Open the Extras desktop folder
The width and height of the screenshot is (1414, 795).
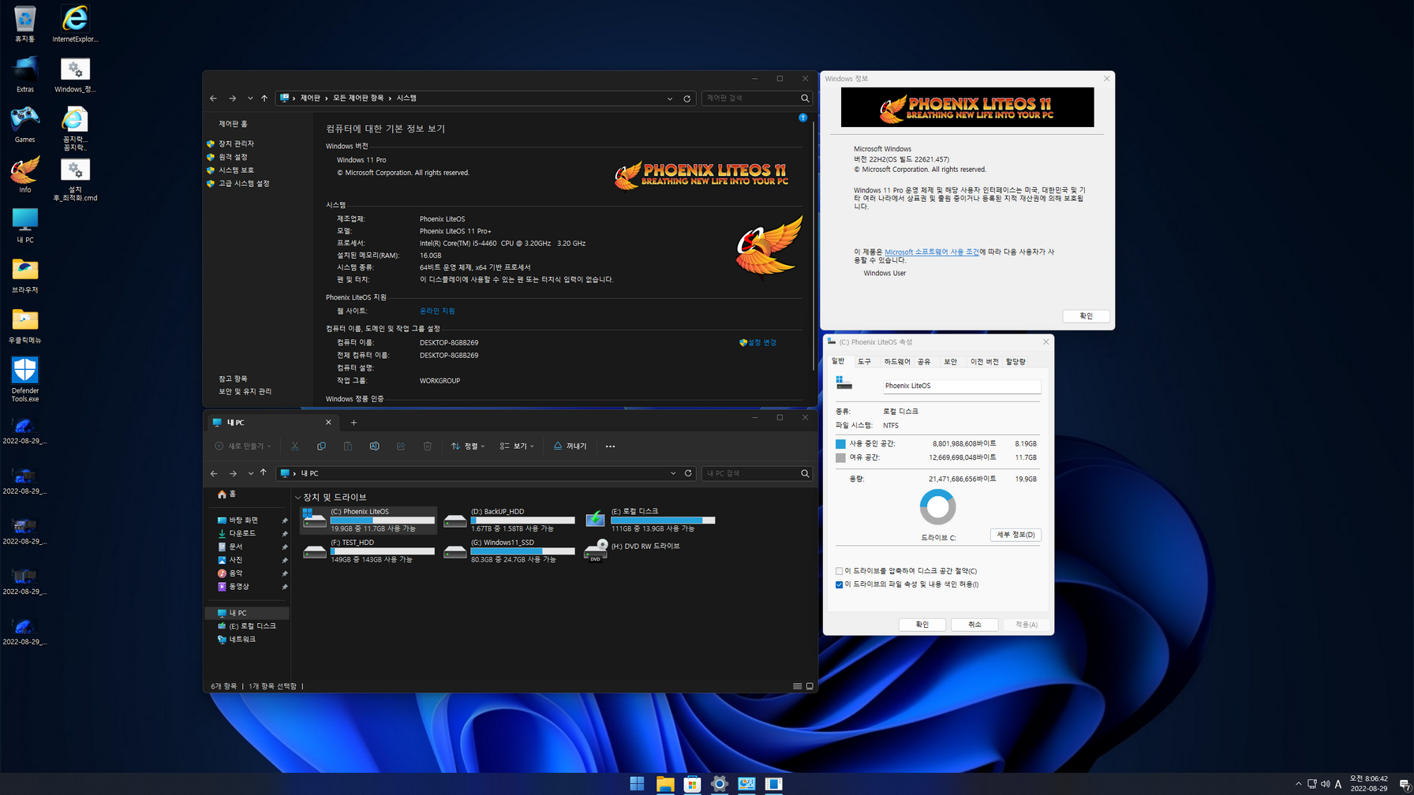(24, 73)
